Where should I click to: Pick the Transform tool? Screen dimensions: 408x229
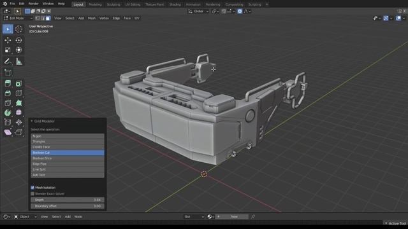(x=18, y=50)
